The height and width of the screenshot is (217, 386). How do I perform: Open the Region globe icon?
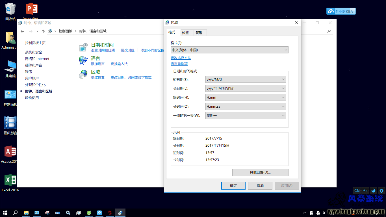pyautogui.click(x=83, y=74)
